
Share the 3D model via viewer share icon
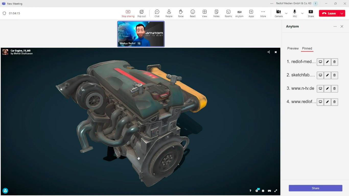coord(269,52)
